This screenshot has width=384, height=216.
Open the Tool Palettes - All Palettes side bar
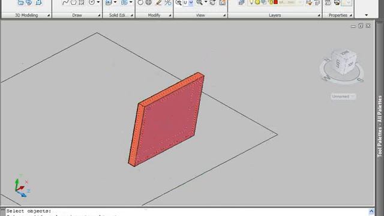coord(380,126)
